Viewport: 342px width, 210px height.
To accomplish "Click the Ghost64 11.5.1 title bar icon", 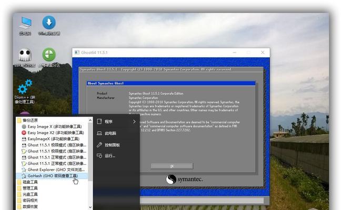I will click(x=77, y=52).
